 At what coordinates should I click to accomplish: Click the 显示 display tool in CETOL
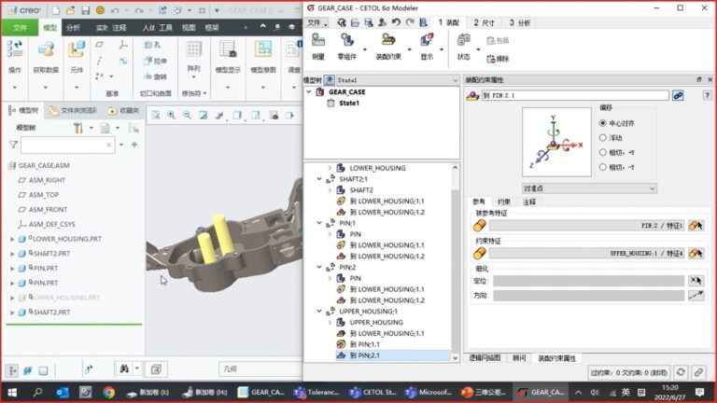point(427,47)
